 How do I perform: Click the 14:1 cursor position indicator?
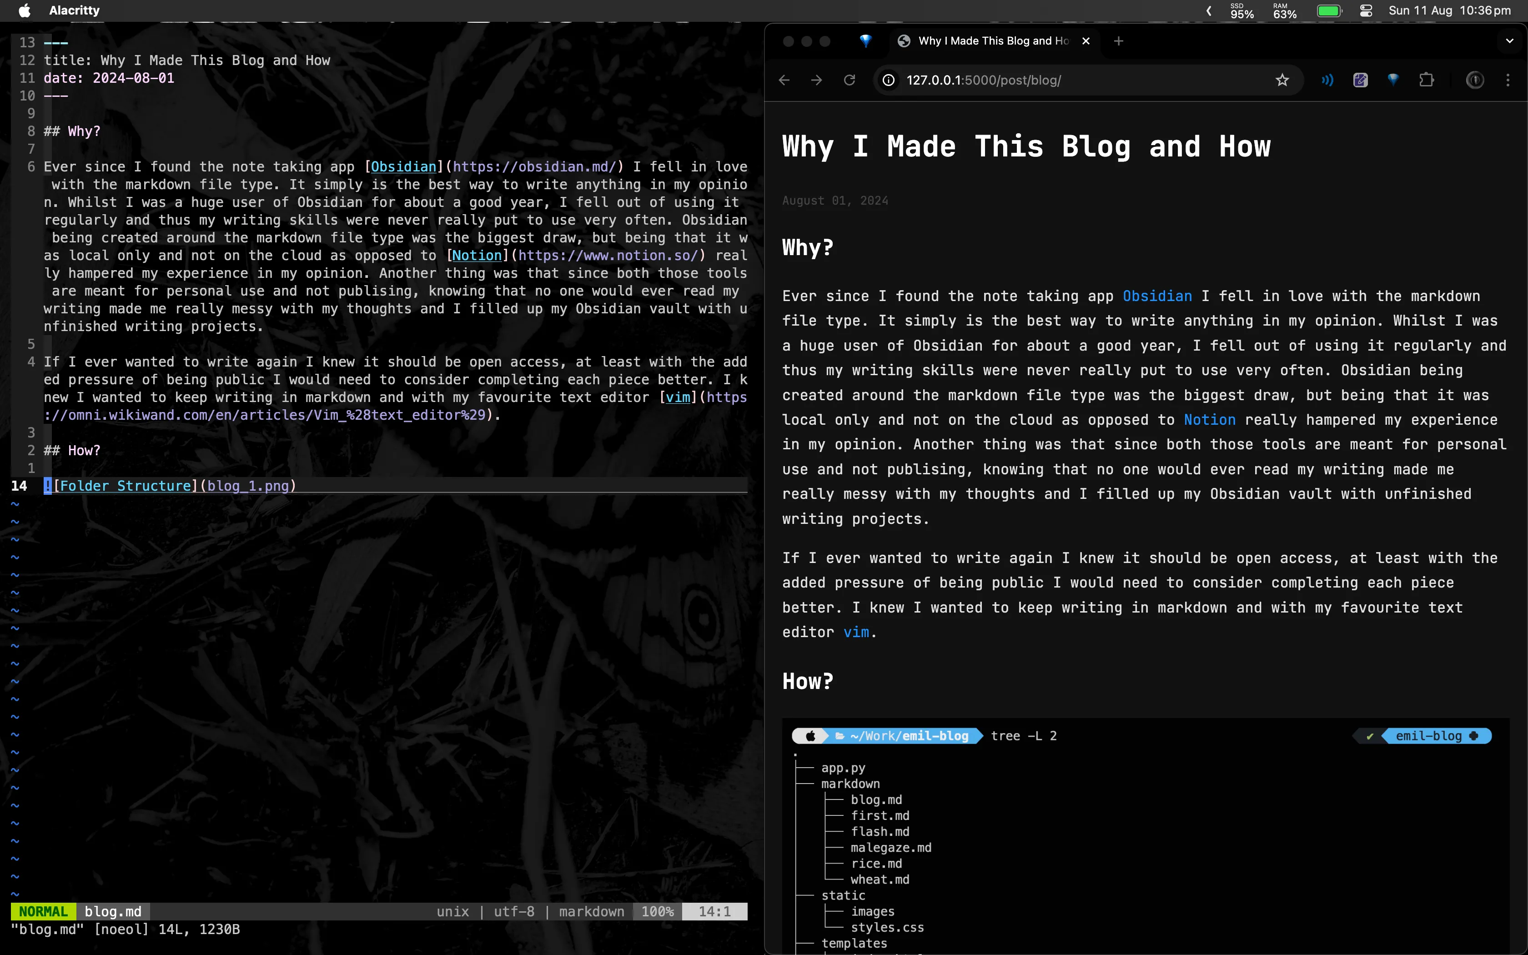(x=714, y=911)
